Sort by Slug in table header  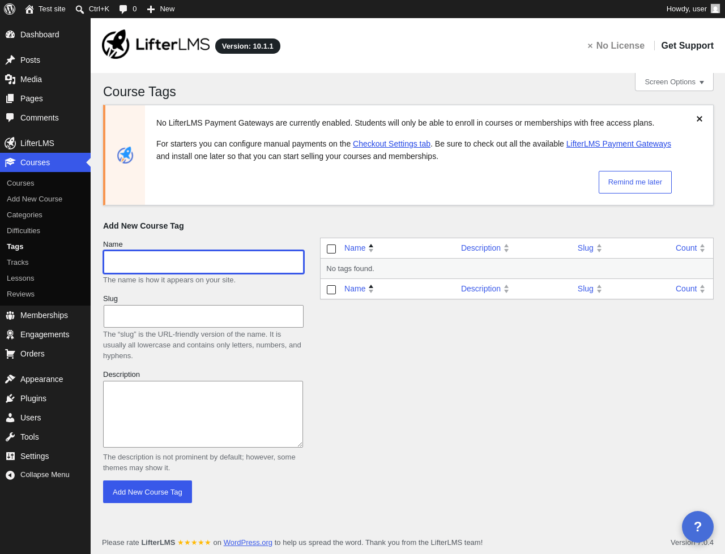(x=590, y=248)
